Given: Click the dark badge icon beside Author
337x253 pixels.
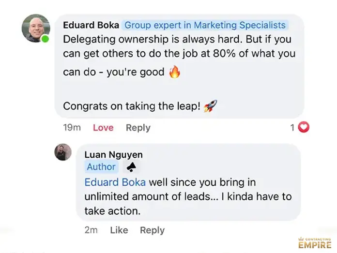Looking at the screenshot, I should 131,167.
